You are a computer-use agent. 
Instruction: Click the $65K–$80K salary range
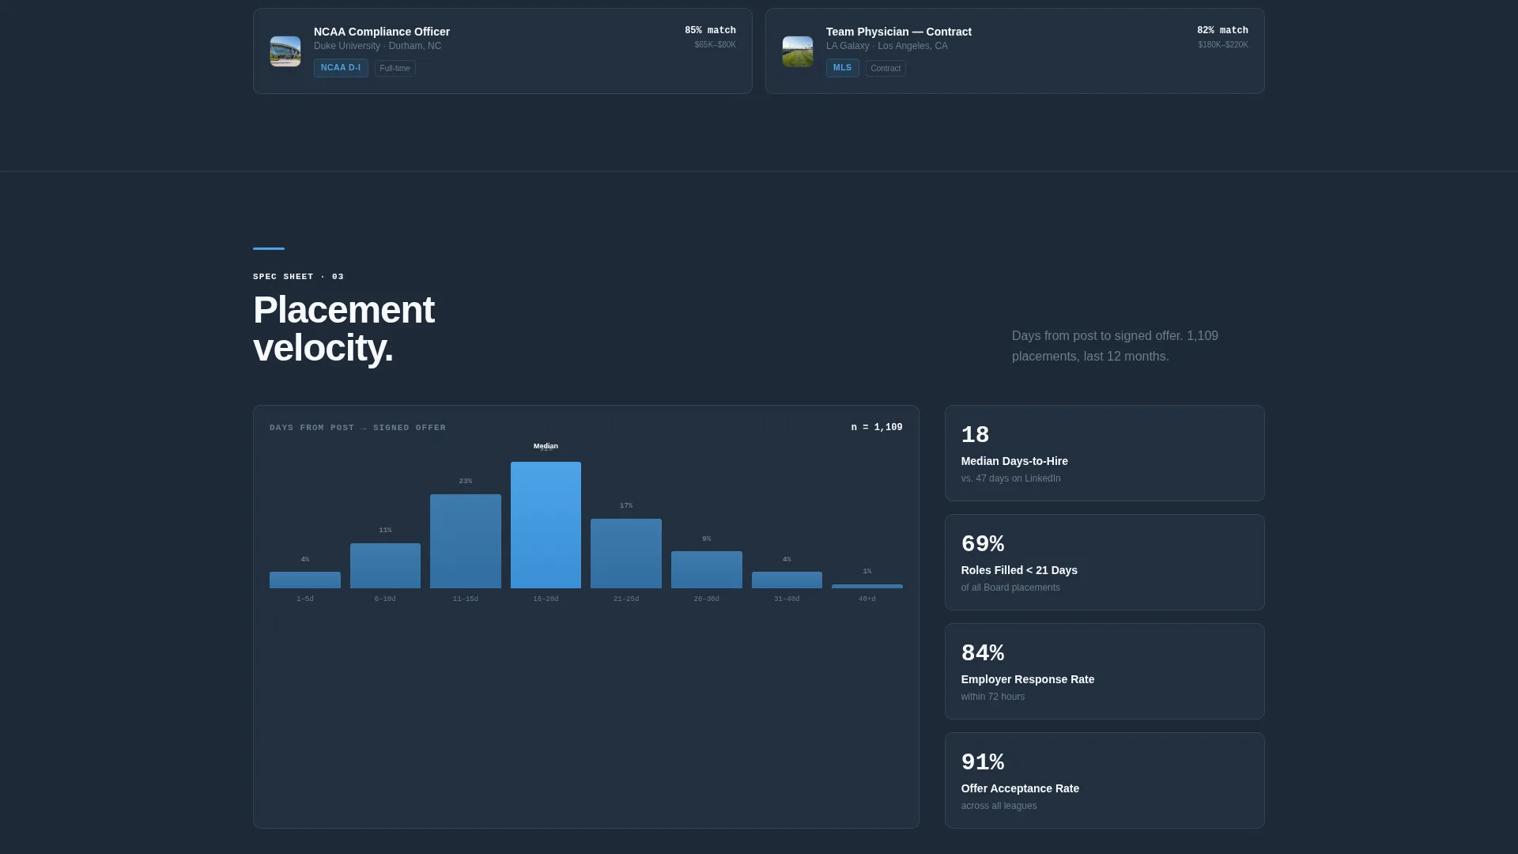(715, 45)
